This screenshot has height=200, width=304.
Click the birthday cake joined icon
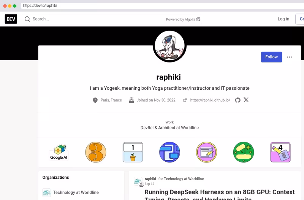click(131, 100)
